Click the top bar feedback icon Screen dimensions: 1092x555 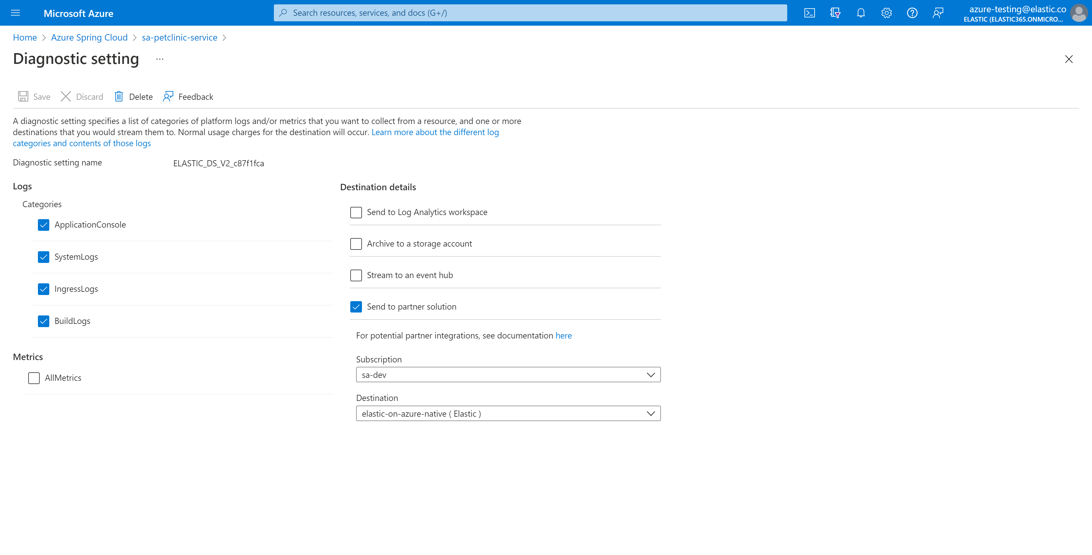(x=938, y=13)
